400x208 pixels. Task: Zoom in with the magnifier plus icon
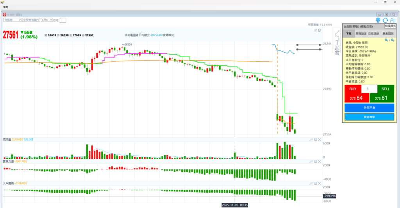(387, 40)
